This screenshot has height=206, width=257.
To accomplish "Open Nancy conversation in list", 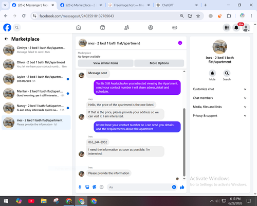I will click(36, 108).
